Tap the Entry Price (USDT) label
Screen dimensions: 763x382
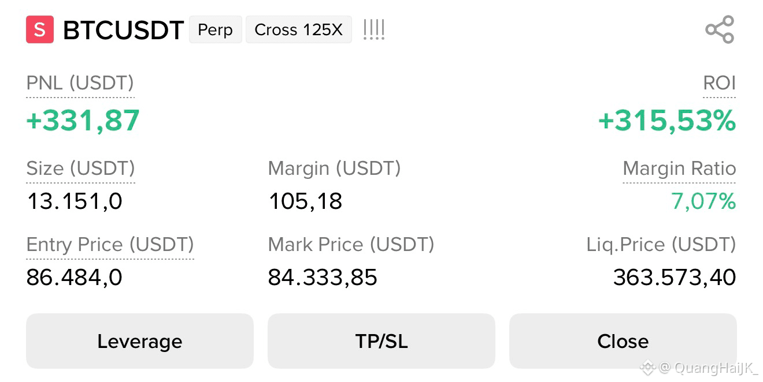110,245
